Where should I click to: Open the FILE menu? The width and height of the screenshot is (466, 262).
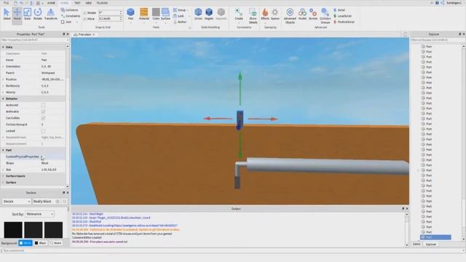point(6,3)
